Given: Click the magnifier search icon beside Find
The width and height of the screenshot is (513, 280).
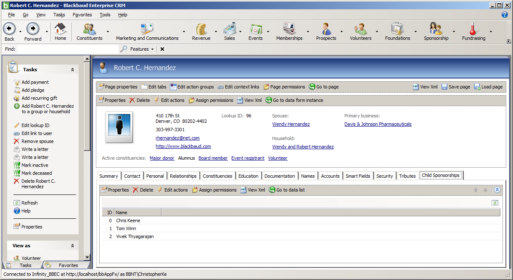Looking at the screenshot, I should (124, 49).
